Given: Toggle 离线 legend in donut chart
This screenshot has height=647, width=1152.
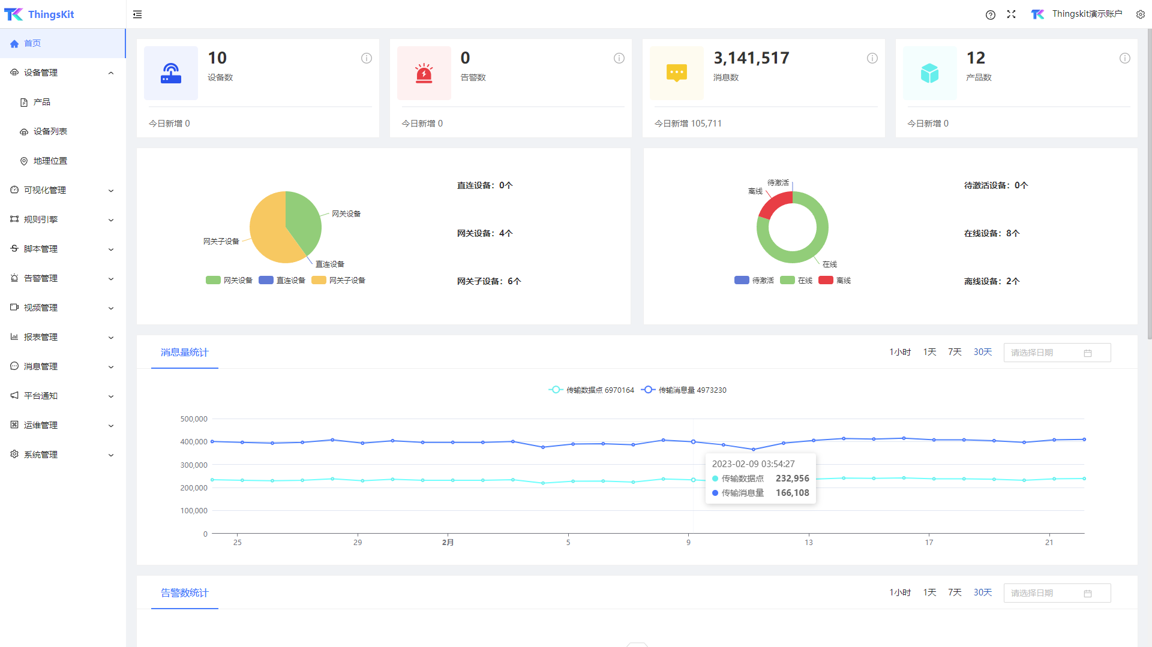Looking at the screenshot, I should coord(835,280).
